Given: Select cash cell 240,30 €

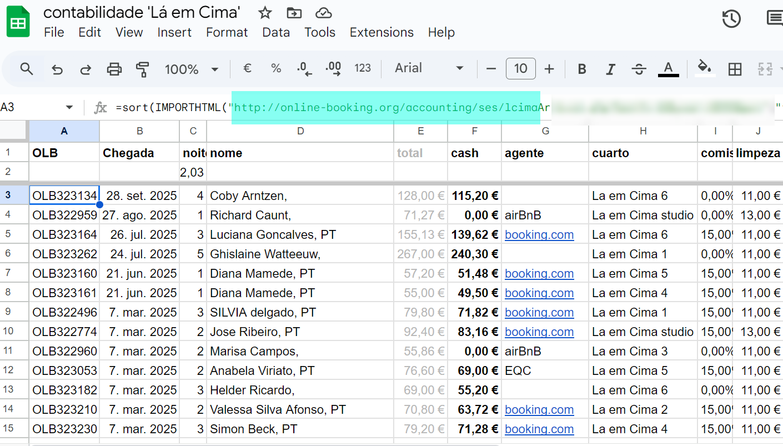Looking at the screenshot, I should tap(475, 254).
